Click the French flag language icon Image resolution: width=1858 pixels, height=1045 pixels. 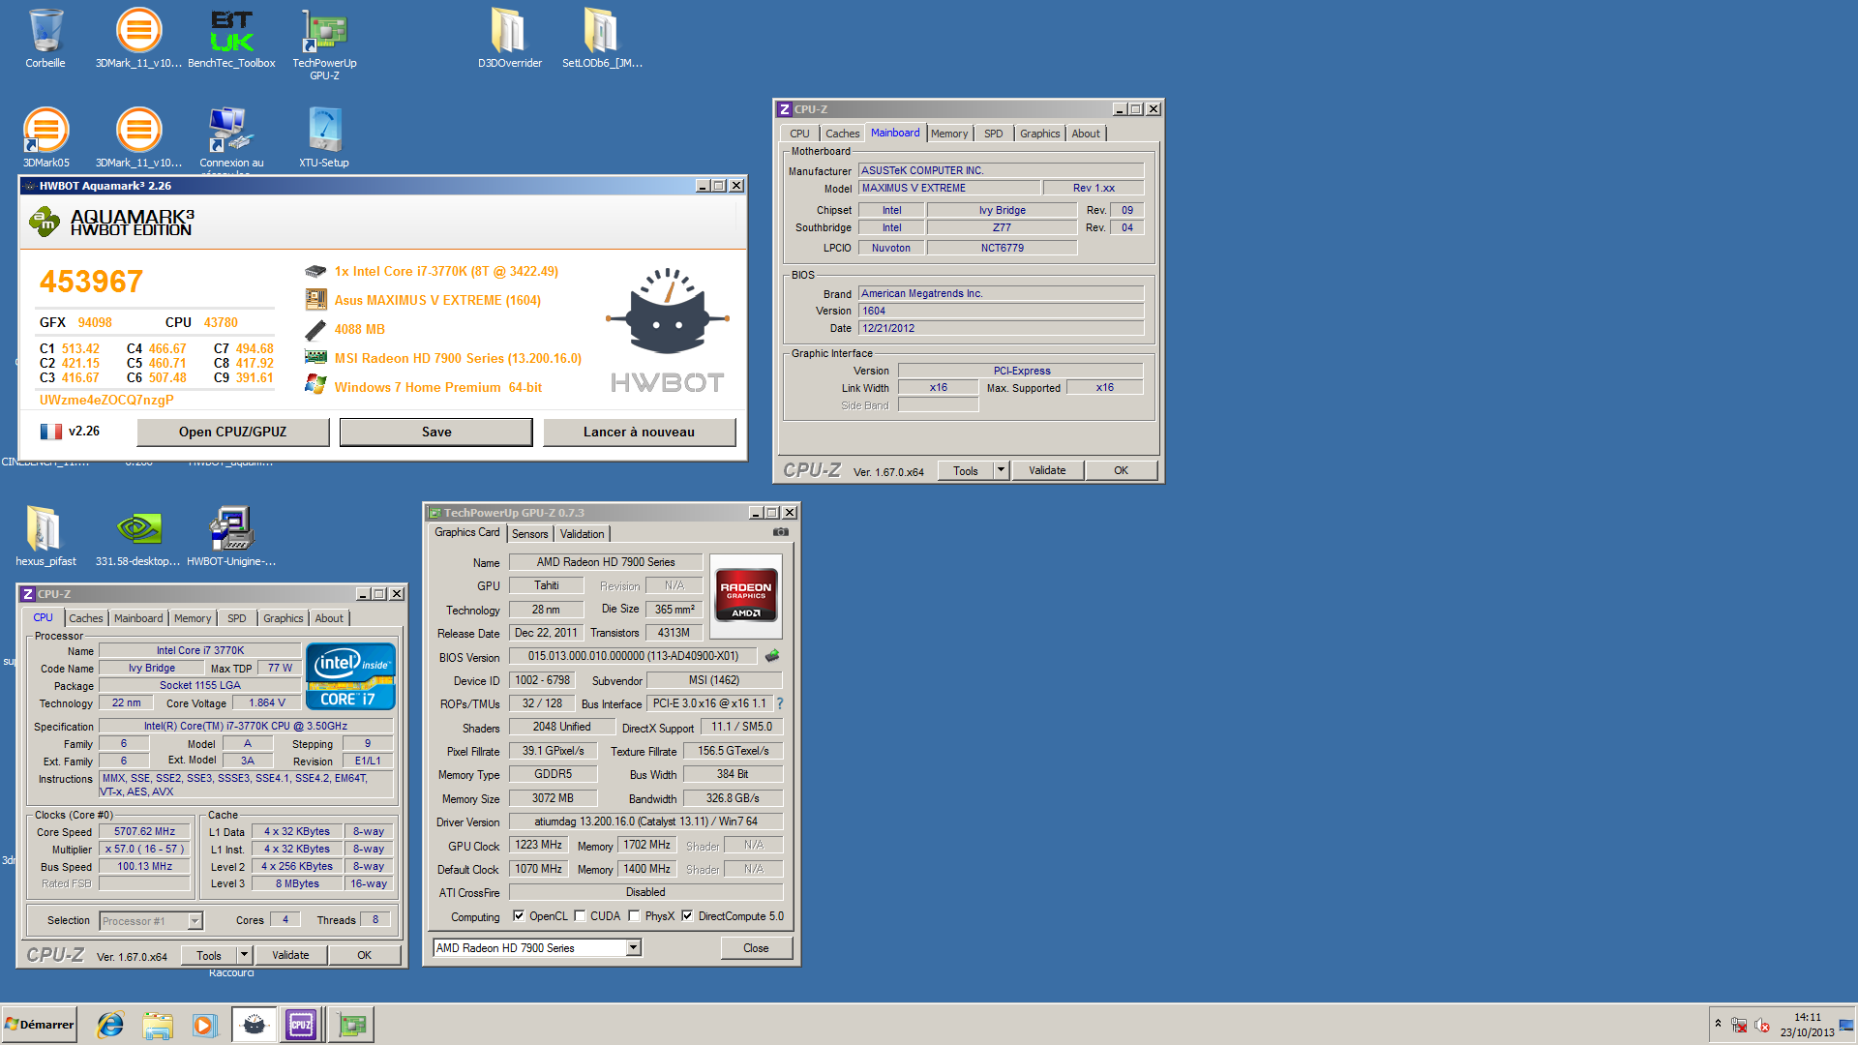point(51,432)
